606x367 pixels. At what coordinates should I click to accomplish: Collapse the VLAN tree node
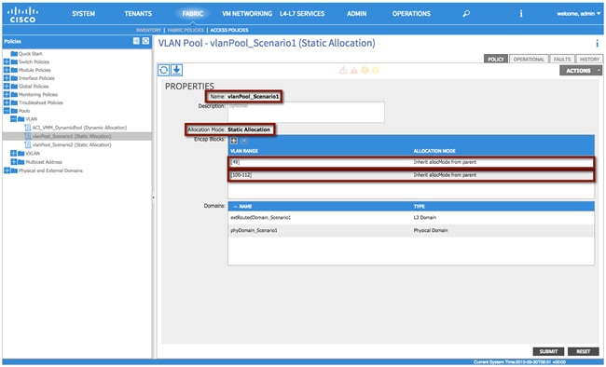tap(14, 119)
